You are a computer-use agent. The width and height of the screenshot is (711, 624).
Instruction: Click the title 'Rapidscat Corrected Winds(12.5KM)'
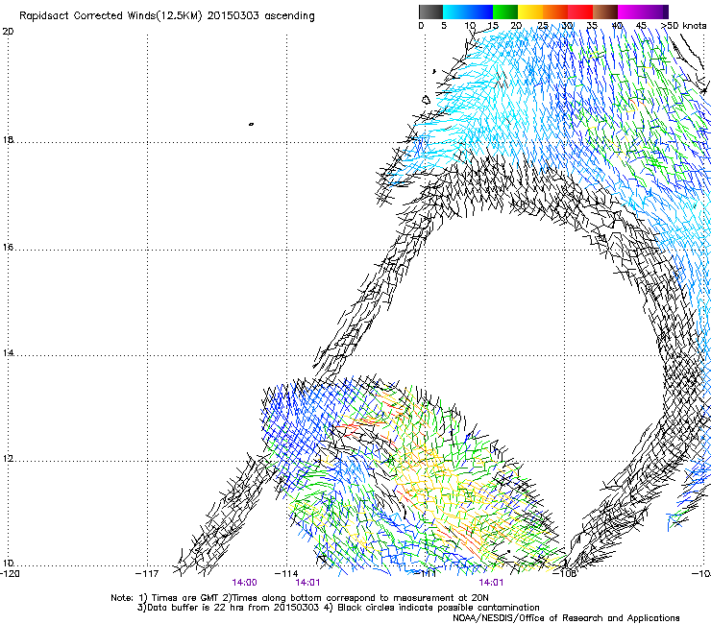[110, 16]
